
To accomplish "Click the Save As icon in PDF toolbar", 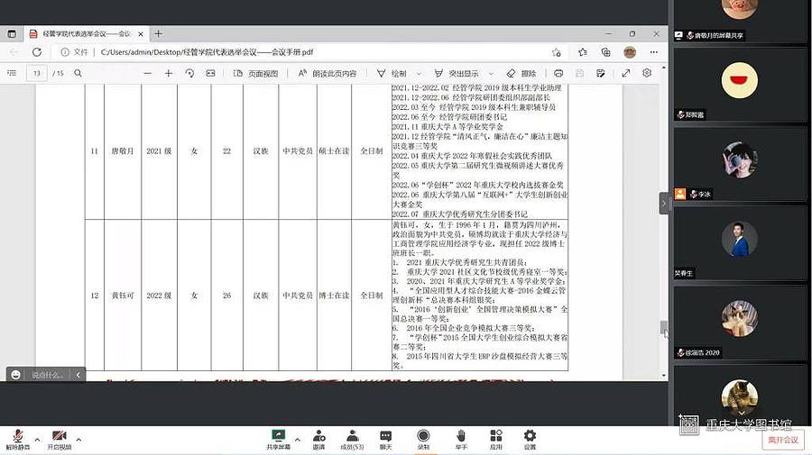I will point(600,73).
